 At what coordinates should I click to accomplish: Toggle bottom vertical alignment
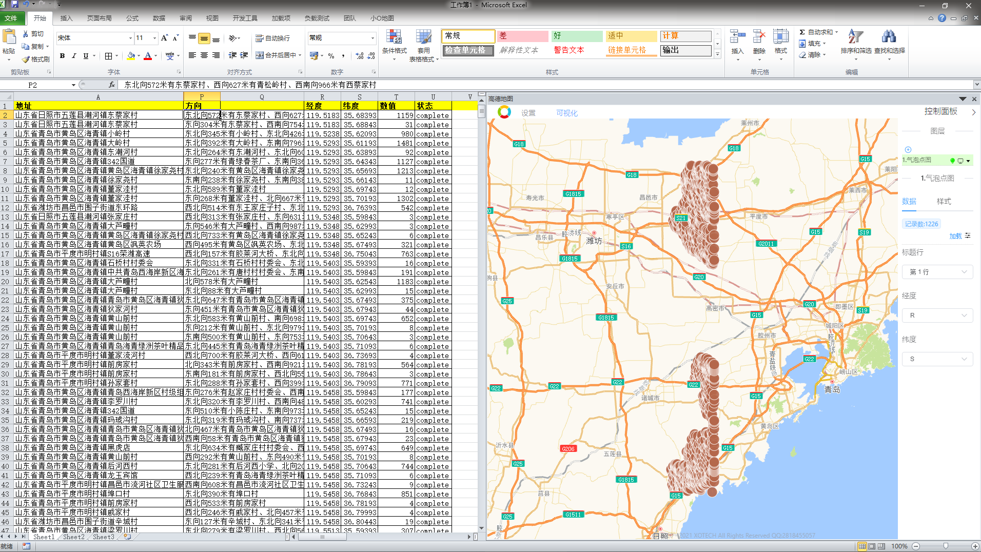point(216,38)
